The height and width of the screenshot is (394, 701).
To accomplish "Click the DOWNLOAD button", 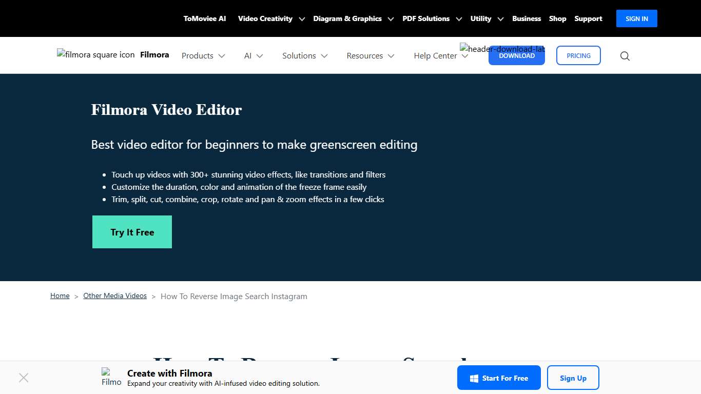I will (x=517, y=55).
